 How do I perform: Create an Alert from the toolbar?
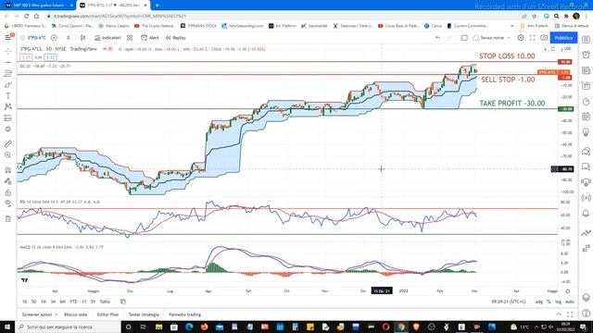coord(150,38)
